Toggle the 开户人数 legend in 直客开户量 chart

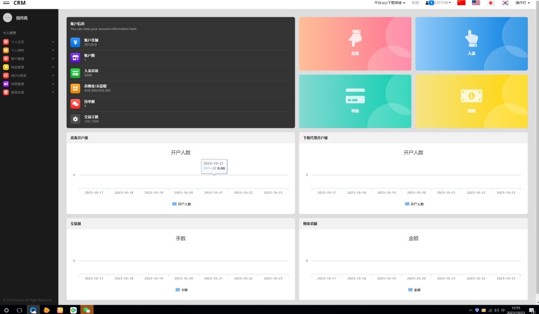tap(181, 204)
